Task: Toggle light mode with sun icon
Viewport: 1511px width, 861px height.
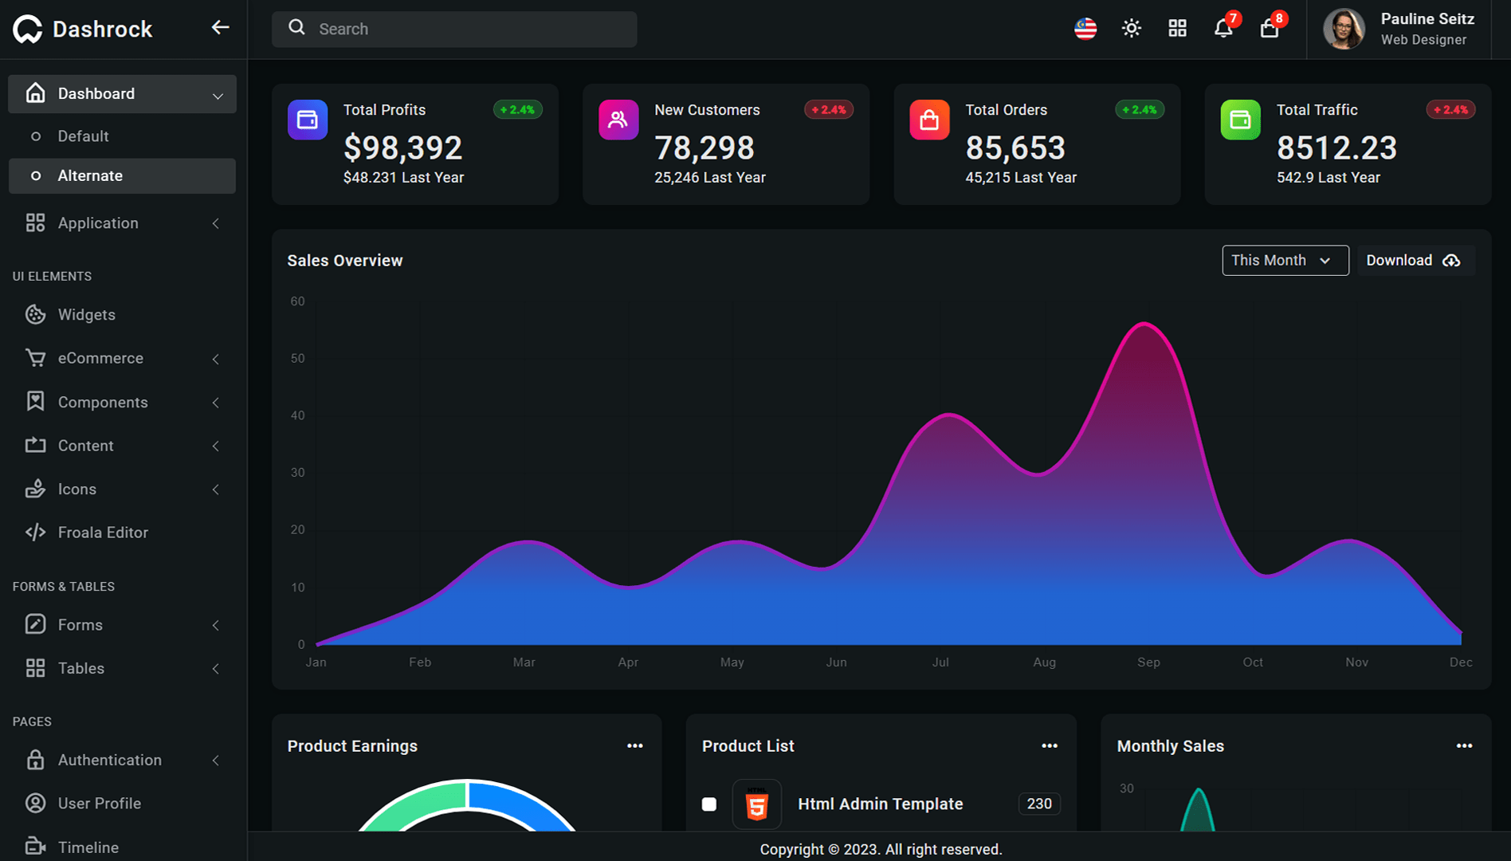Action: 1131,29
